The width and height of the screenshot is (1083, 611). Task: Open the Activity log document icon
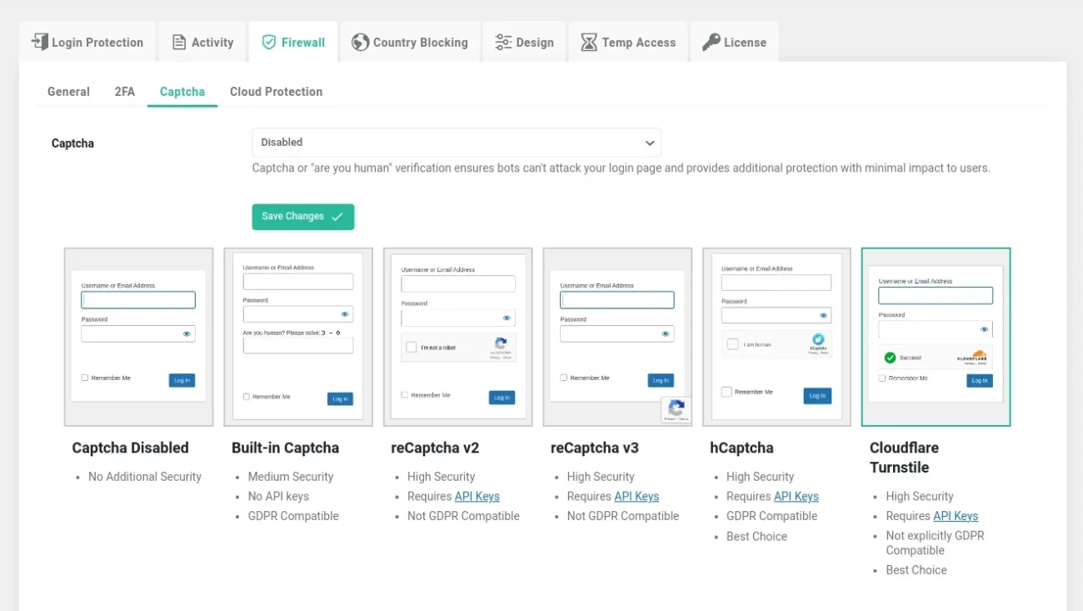(177, 40)
